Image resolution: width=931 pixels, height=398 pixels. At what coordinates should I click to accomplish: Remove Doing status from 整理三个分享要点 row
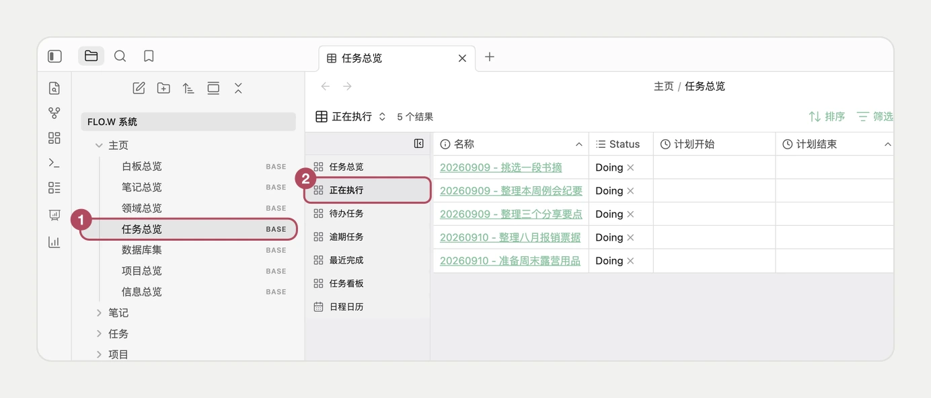click(630, 214)
